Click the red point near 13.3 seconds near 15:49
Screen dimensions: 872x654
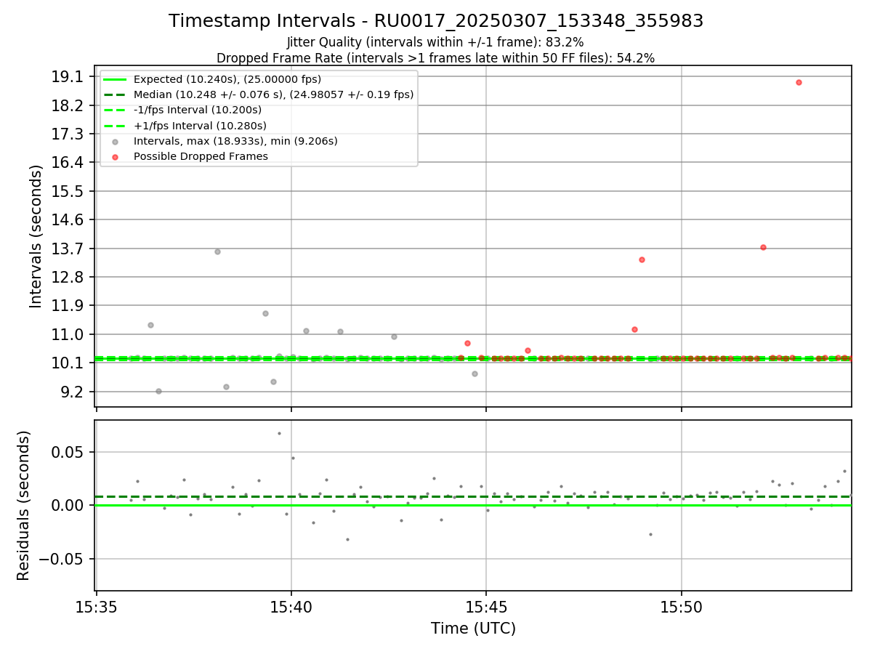click(x=642, y=259)
